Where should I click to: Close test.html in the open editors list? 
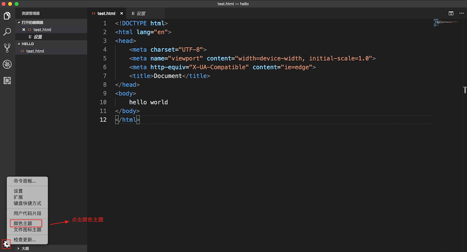(24, 30)
